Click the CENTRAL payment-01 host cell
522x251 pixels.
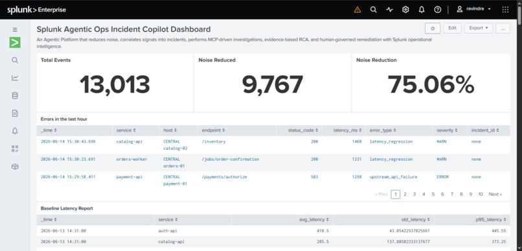pyautogui.click(x=175, y=180)
